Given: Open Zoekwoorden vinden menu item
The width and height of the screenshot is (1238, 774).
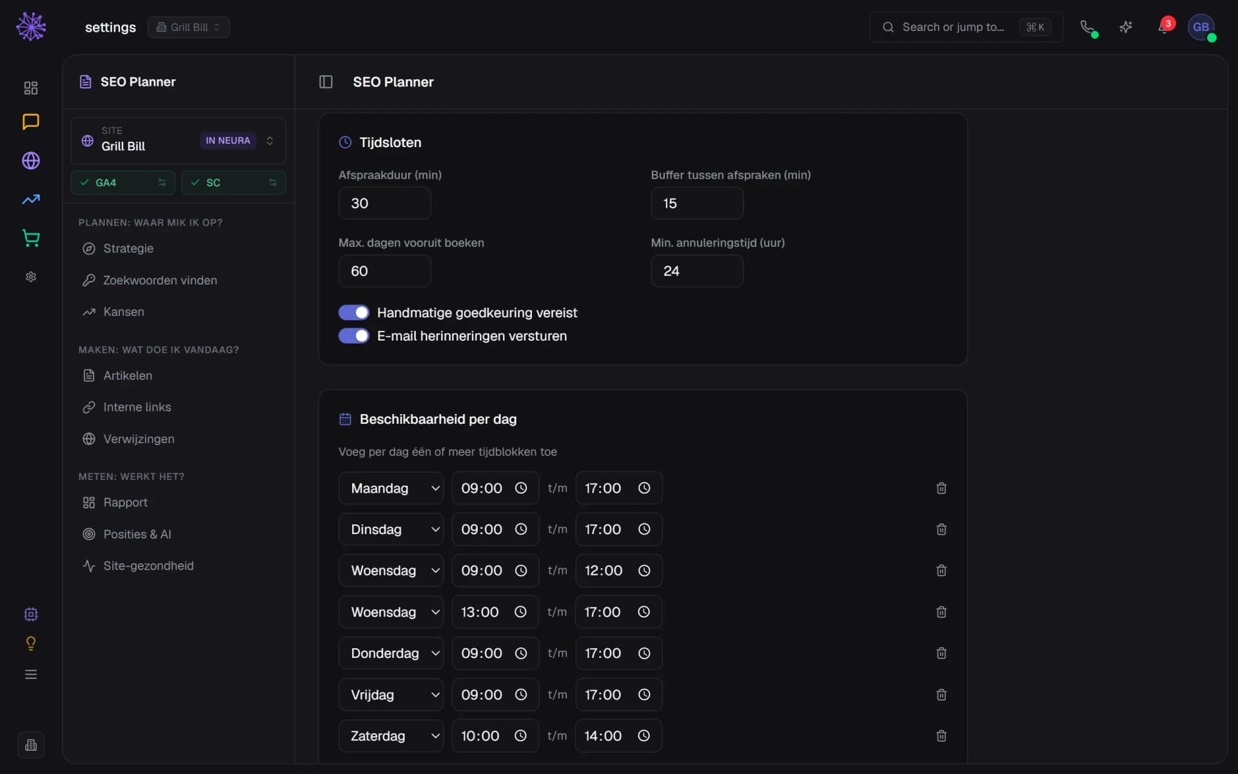Looking at the screenshot, I should (160, 280).
